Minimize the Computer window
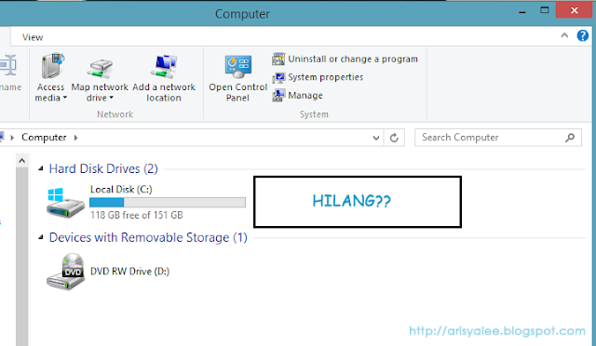 522,11
